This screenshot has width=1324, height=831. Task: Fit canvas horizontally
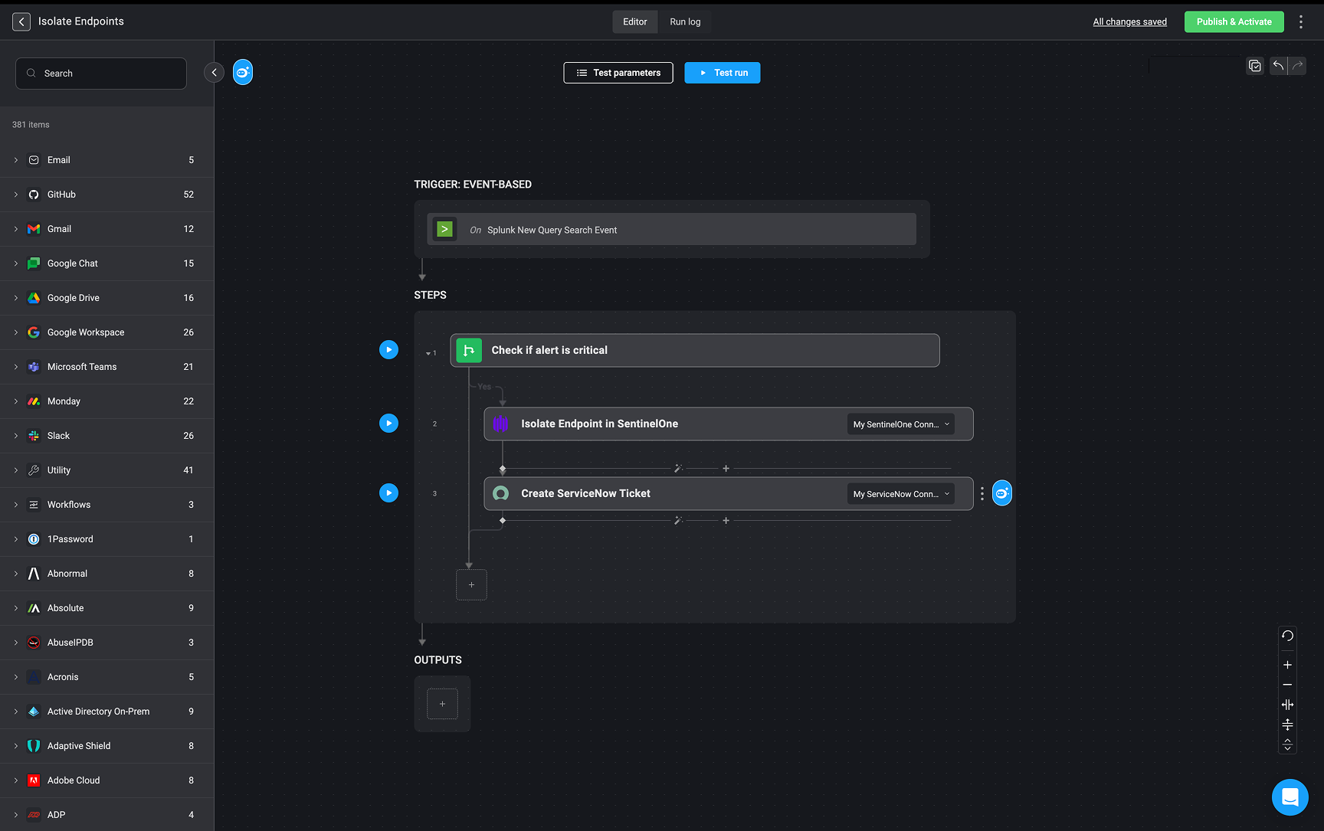[1287, 705]
